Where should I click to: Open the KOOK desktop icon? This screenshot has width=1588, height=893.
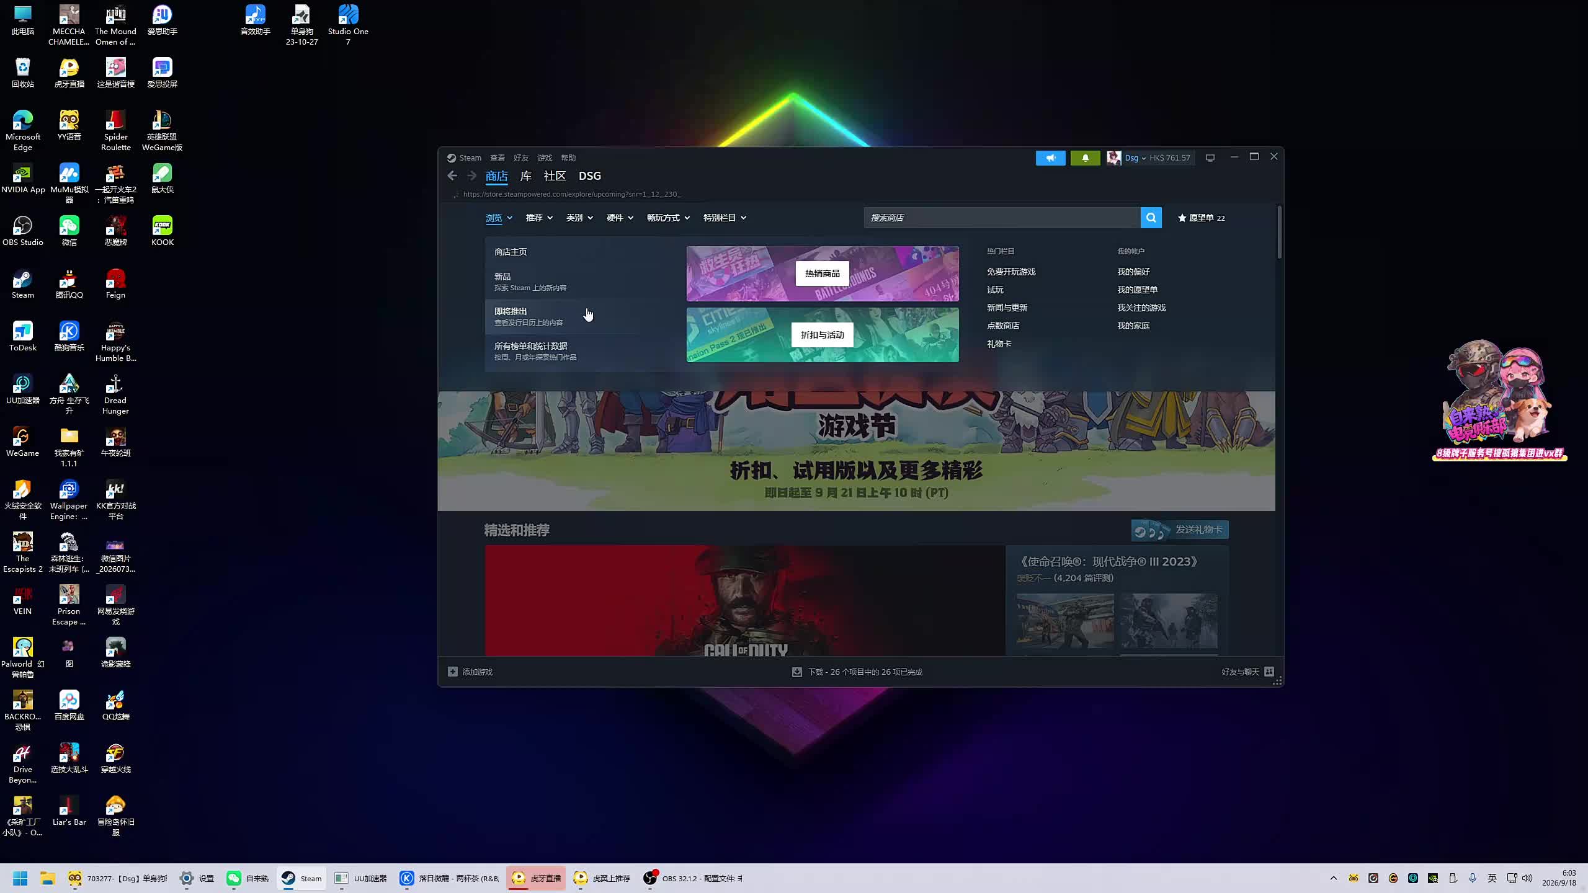[x=163, y=231]
